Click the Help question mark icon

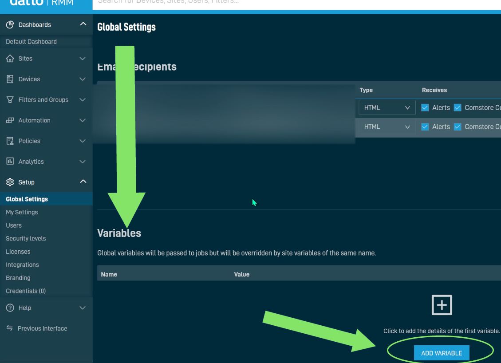10,308
